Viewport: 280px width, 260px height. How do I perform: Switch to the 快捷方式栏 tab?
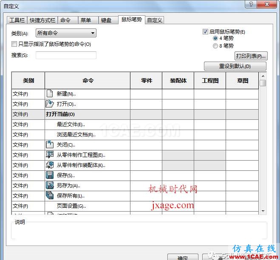[x=42, y=20]
